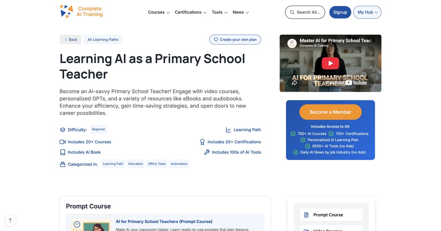Image resolution: width=441 pixels, height=231 pixels.
Task: Click checkmark icon beside 6500+ AI Tools
Action: 308,146
